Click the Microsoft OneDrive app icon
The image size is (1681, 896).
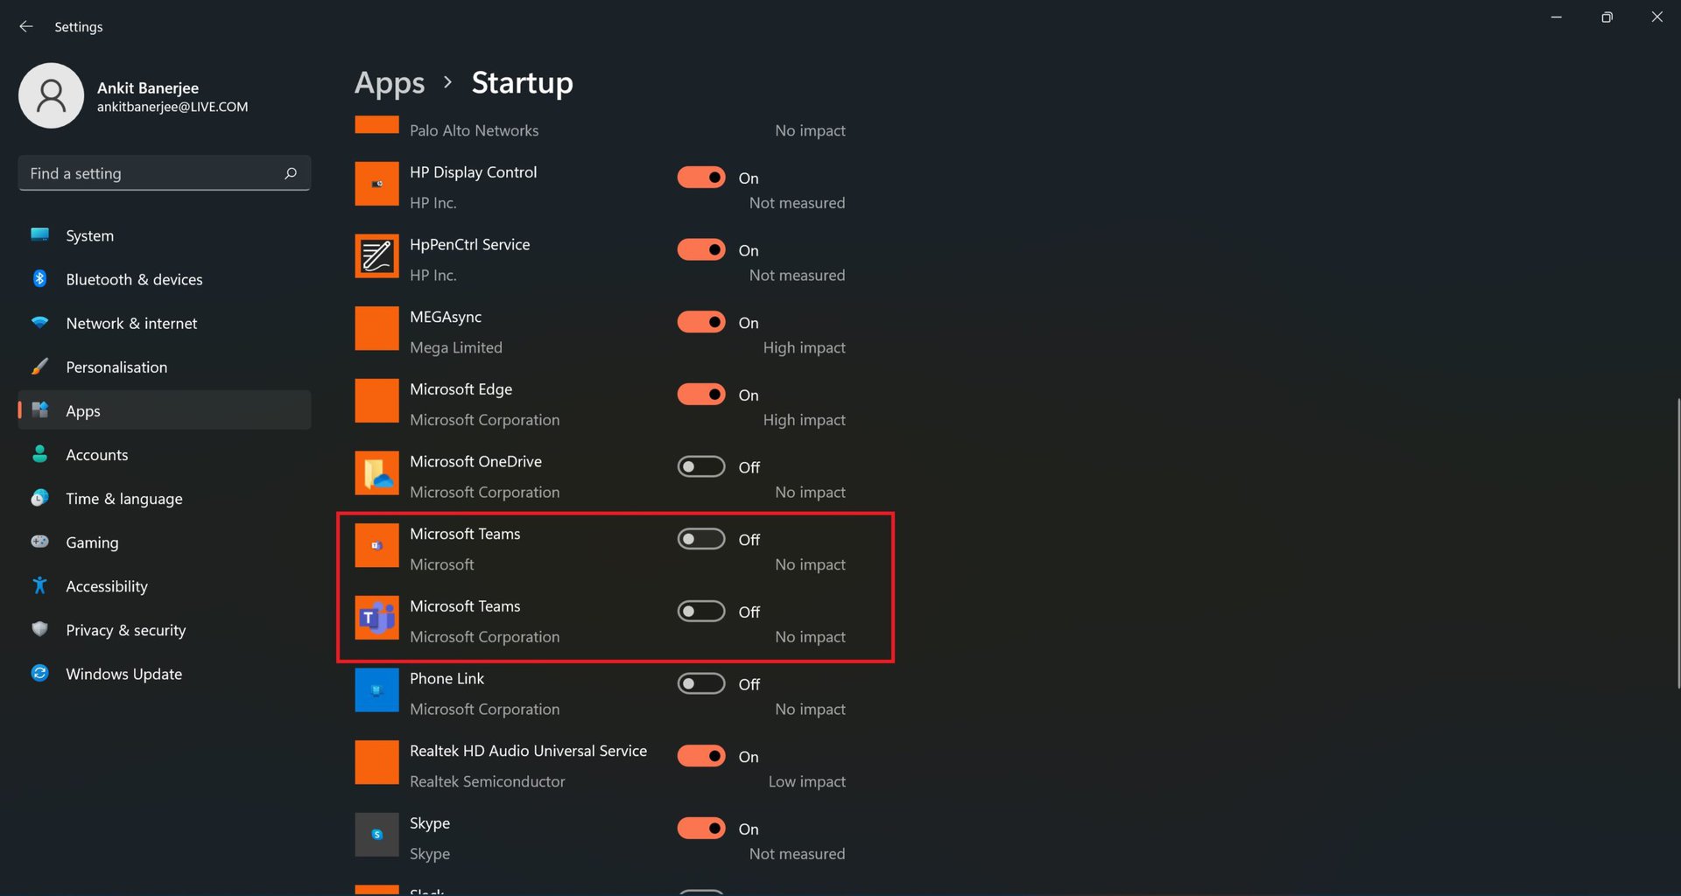tap(376, 473)
